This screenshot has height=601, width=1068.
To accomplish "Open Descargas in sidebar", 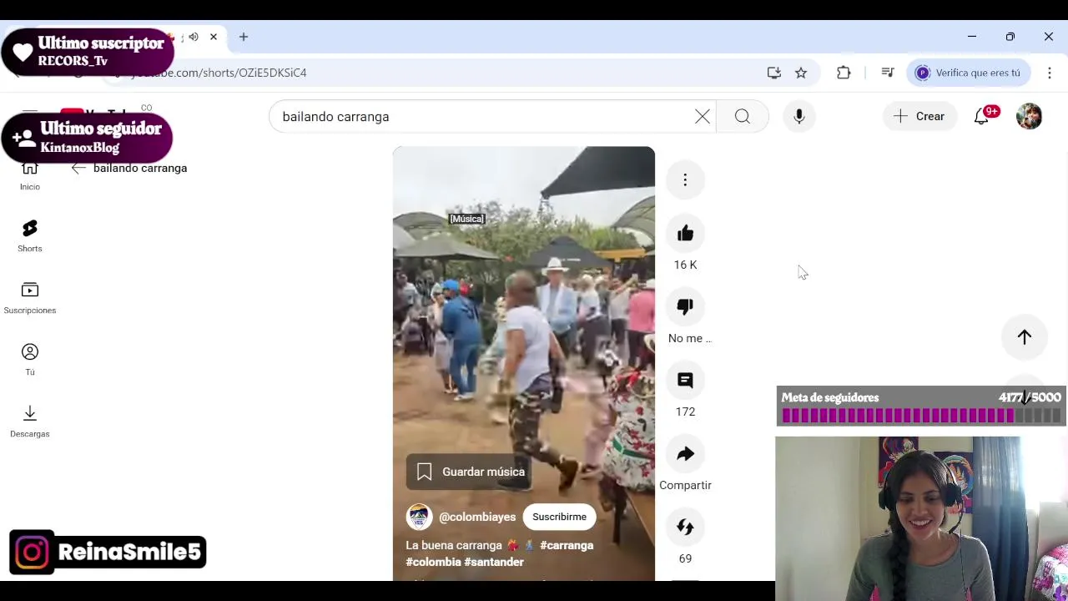I will [30, 422].
